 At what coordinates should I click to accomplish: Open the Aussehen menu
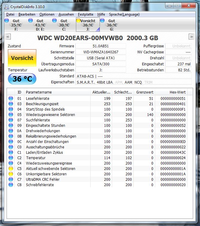66,14
